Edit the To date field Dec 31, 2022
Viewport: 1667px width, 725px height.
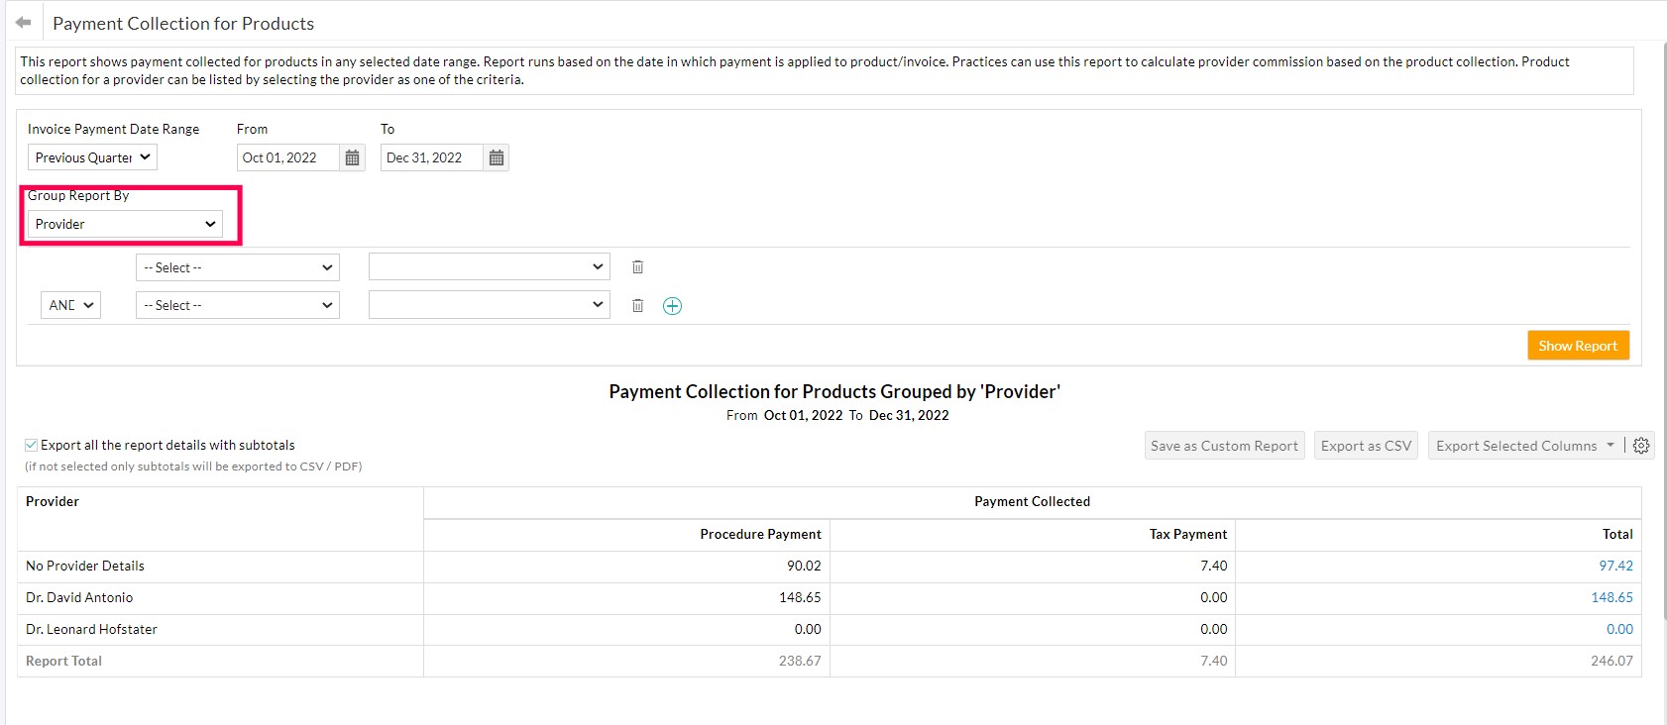click(432, 157)
